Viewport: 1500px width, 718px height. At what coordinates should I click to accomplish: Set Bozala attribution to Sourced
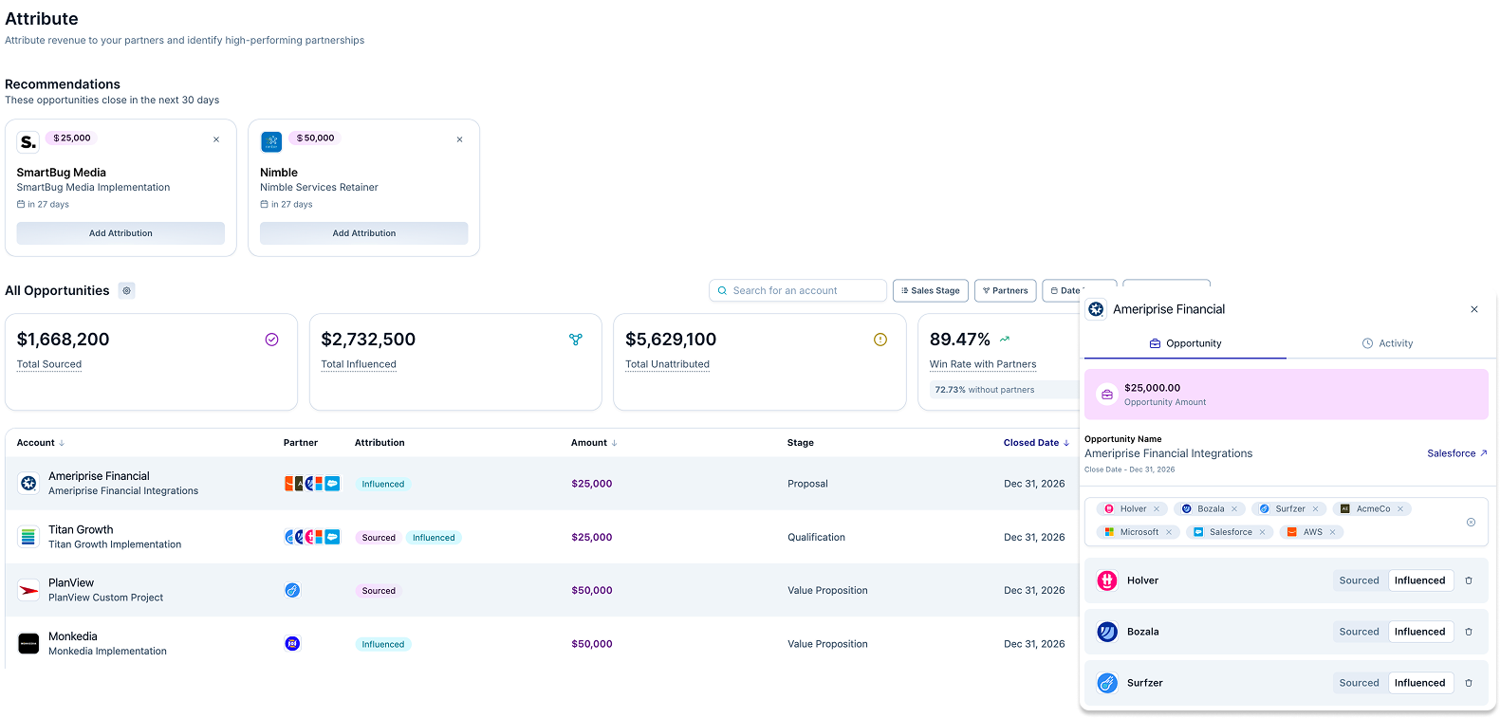pyautogui.click(x=1359, y=632)
